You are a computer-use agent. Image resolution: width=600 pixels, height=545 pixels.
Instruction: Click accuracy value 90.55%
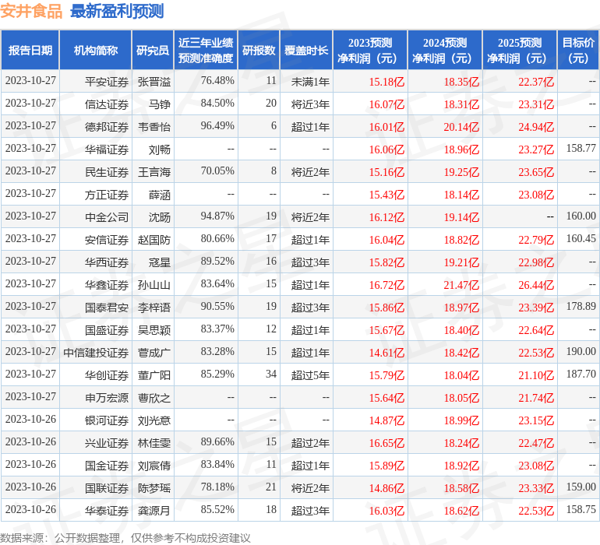click(x=217, y=306)
